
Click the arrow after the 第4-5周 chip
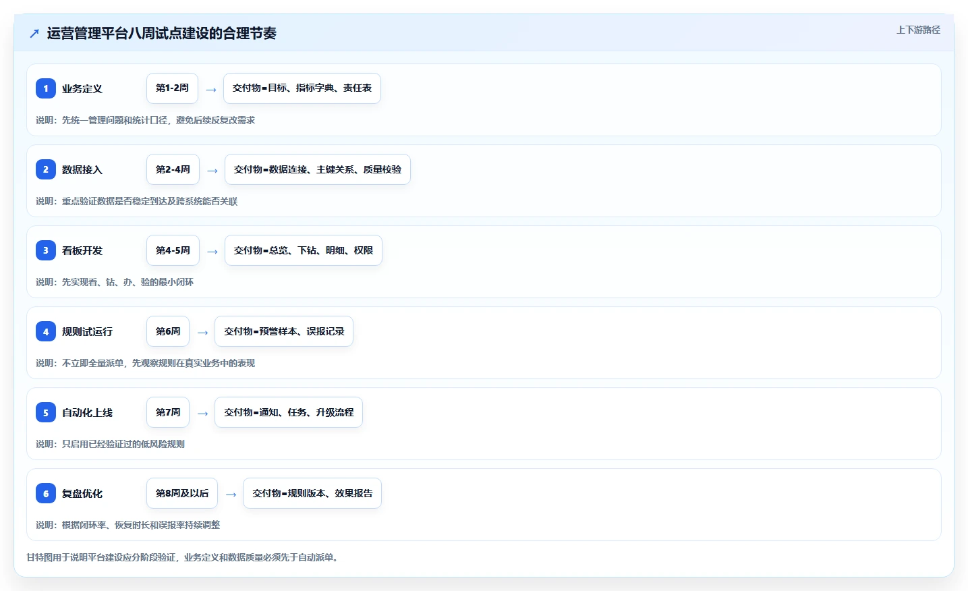pyautogui.click(x=212, y=252)
